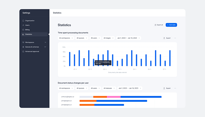Viewport: 205px width, 117px height.
Task: Click the Workspaces count badge
Action: [45, 43]
